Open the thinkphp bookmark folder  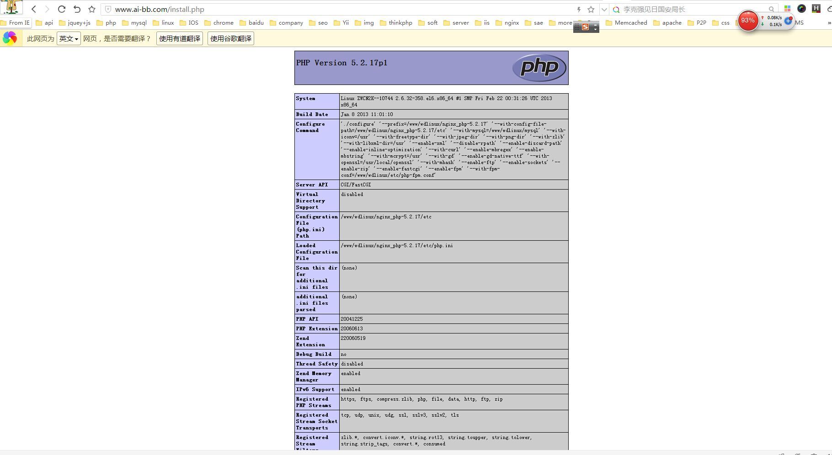396,22
